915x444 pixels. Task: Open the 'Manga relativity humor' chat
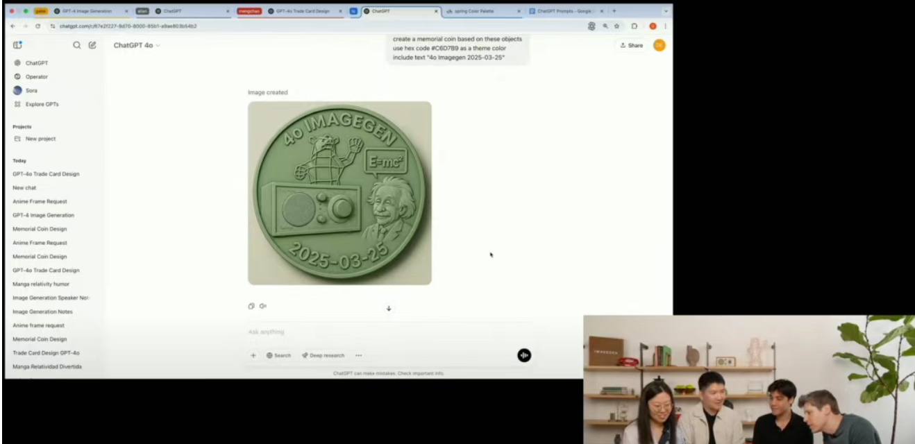[x=41, y=284]
